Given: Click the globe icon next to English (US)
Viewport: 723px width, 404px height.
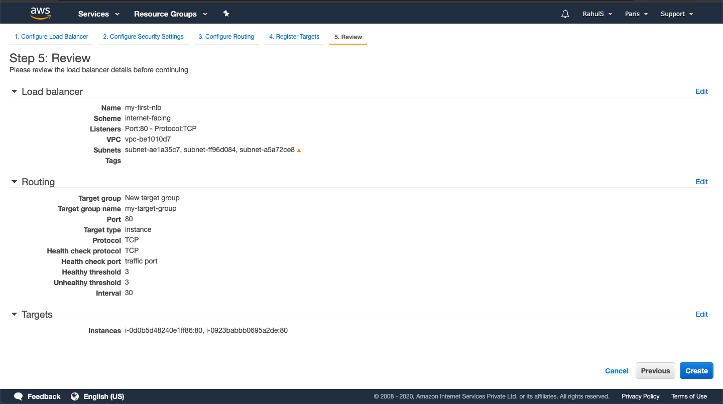Looking at the screenshot, I should [x=75, y=396].
